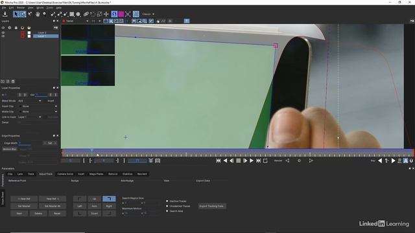Select the transform move tool

pyautogui.click(x=106, y=14)
